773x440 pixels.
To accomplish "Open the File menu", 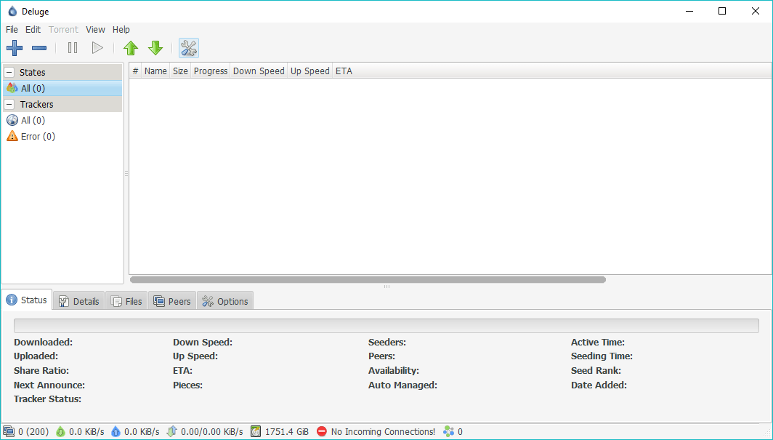I will (12, 30).
